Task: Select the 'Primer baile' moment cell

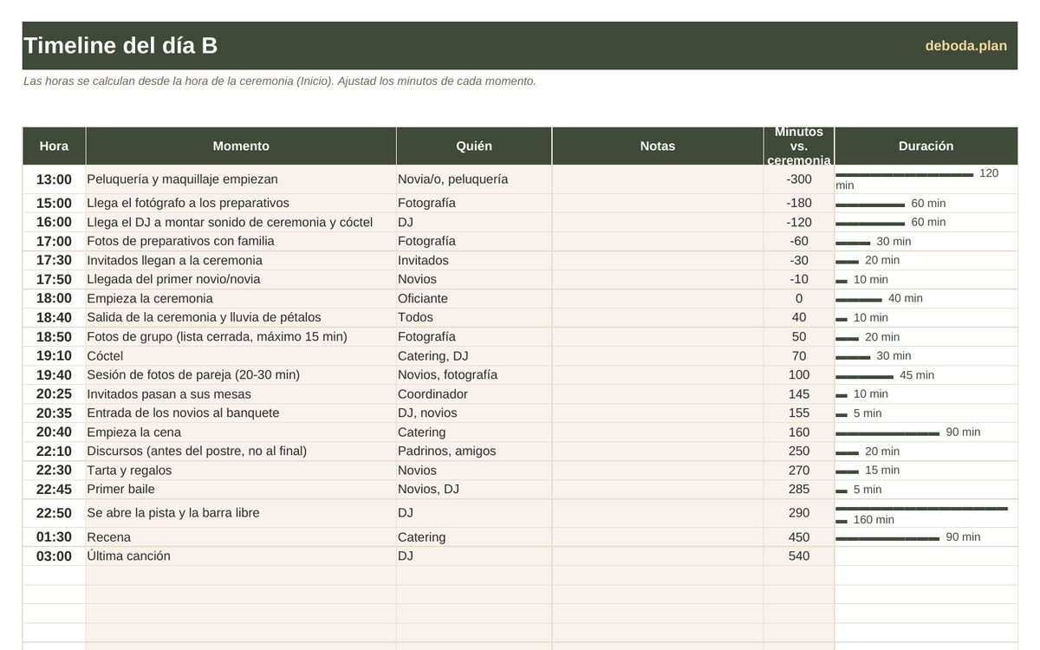Action: [x=241, y=489]
